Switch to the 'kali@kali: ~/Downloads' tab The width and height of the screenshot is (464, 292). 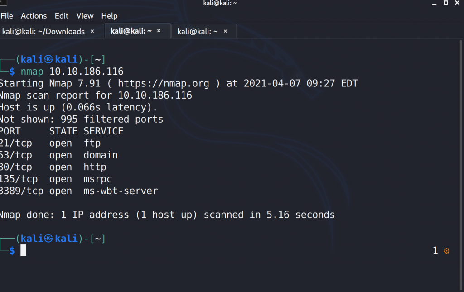click(x=43, y=31)
